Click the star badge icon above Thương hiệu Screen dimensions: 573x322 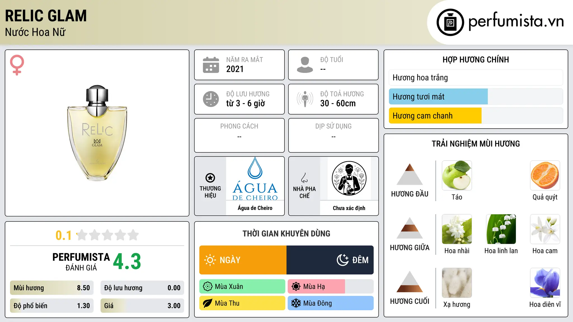point(210,178)
